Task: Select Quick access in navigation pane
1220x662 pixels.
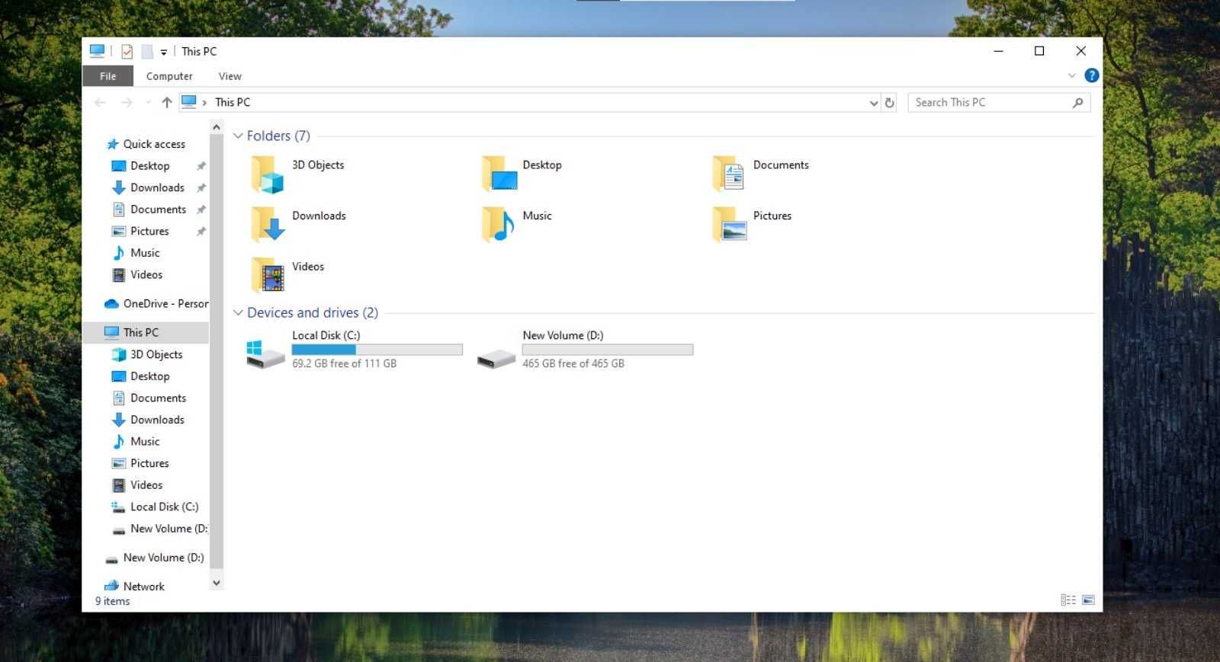Action: click(146, 144)
